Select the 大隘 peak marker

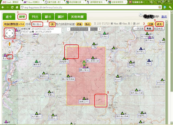(94, 44)
